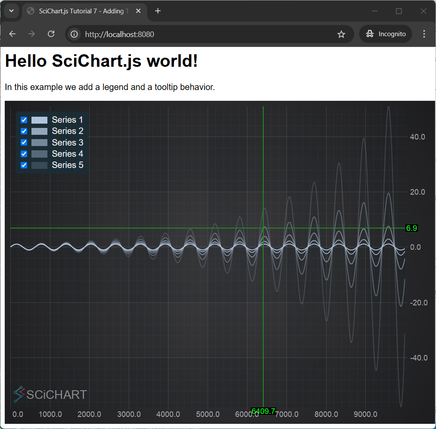Click the Series 1 color swatch
The height and width of the screenshot is (429, 436).
pyautogui.click(x=39, y=120)
